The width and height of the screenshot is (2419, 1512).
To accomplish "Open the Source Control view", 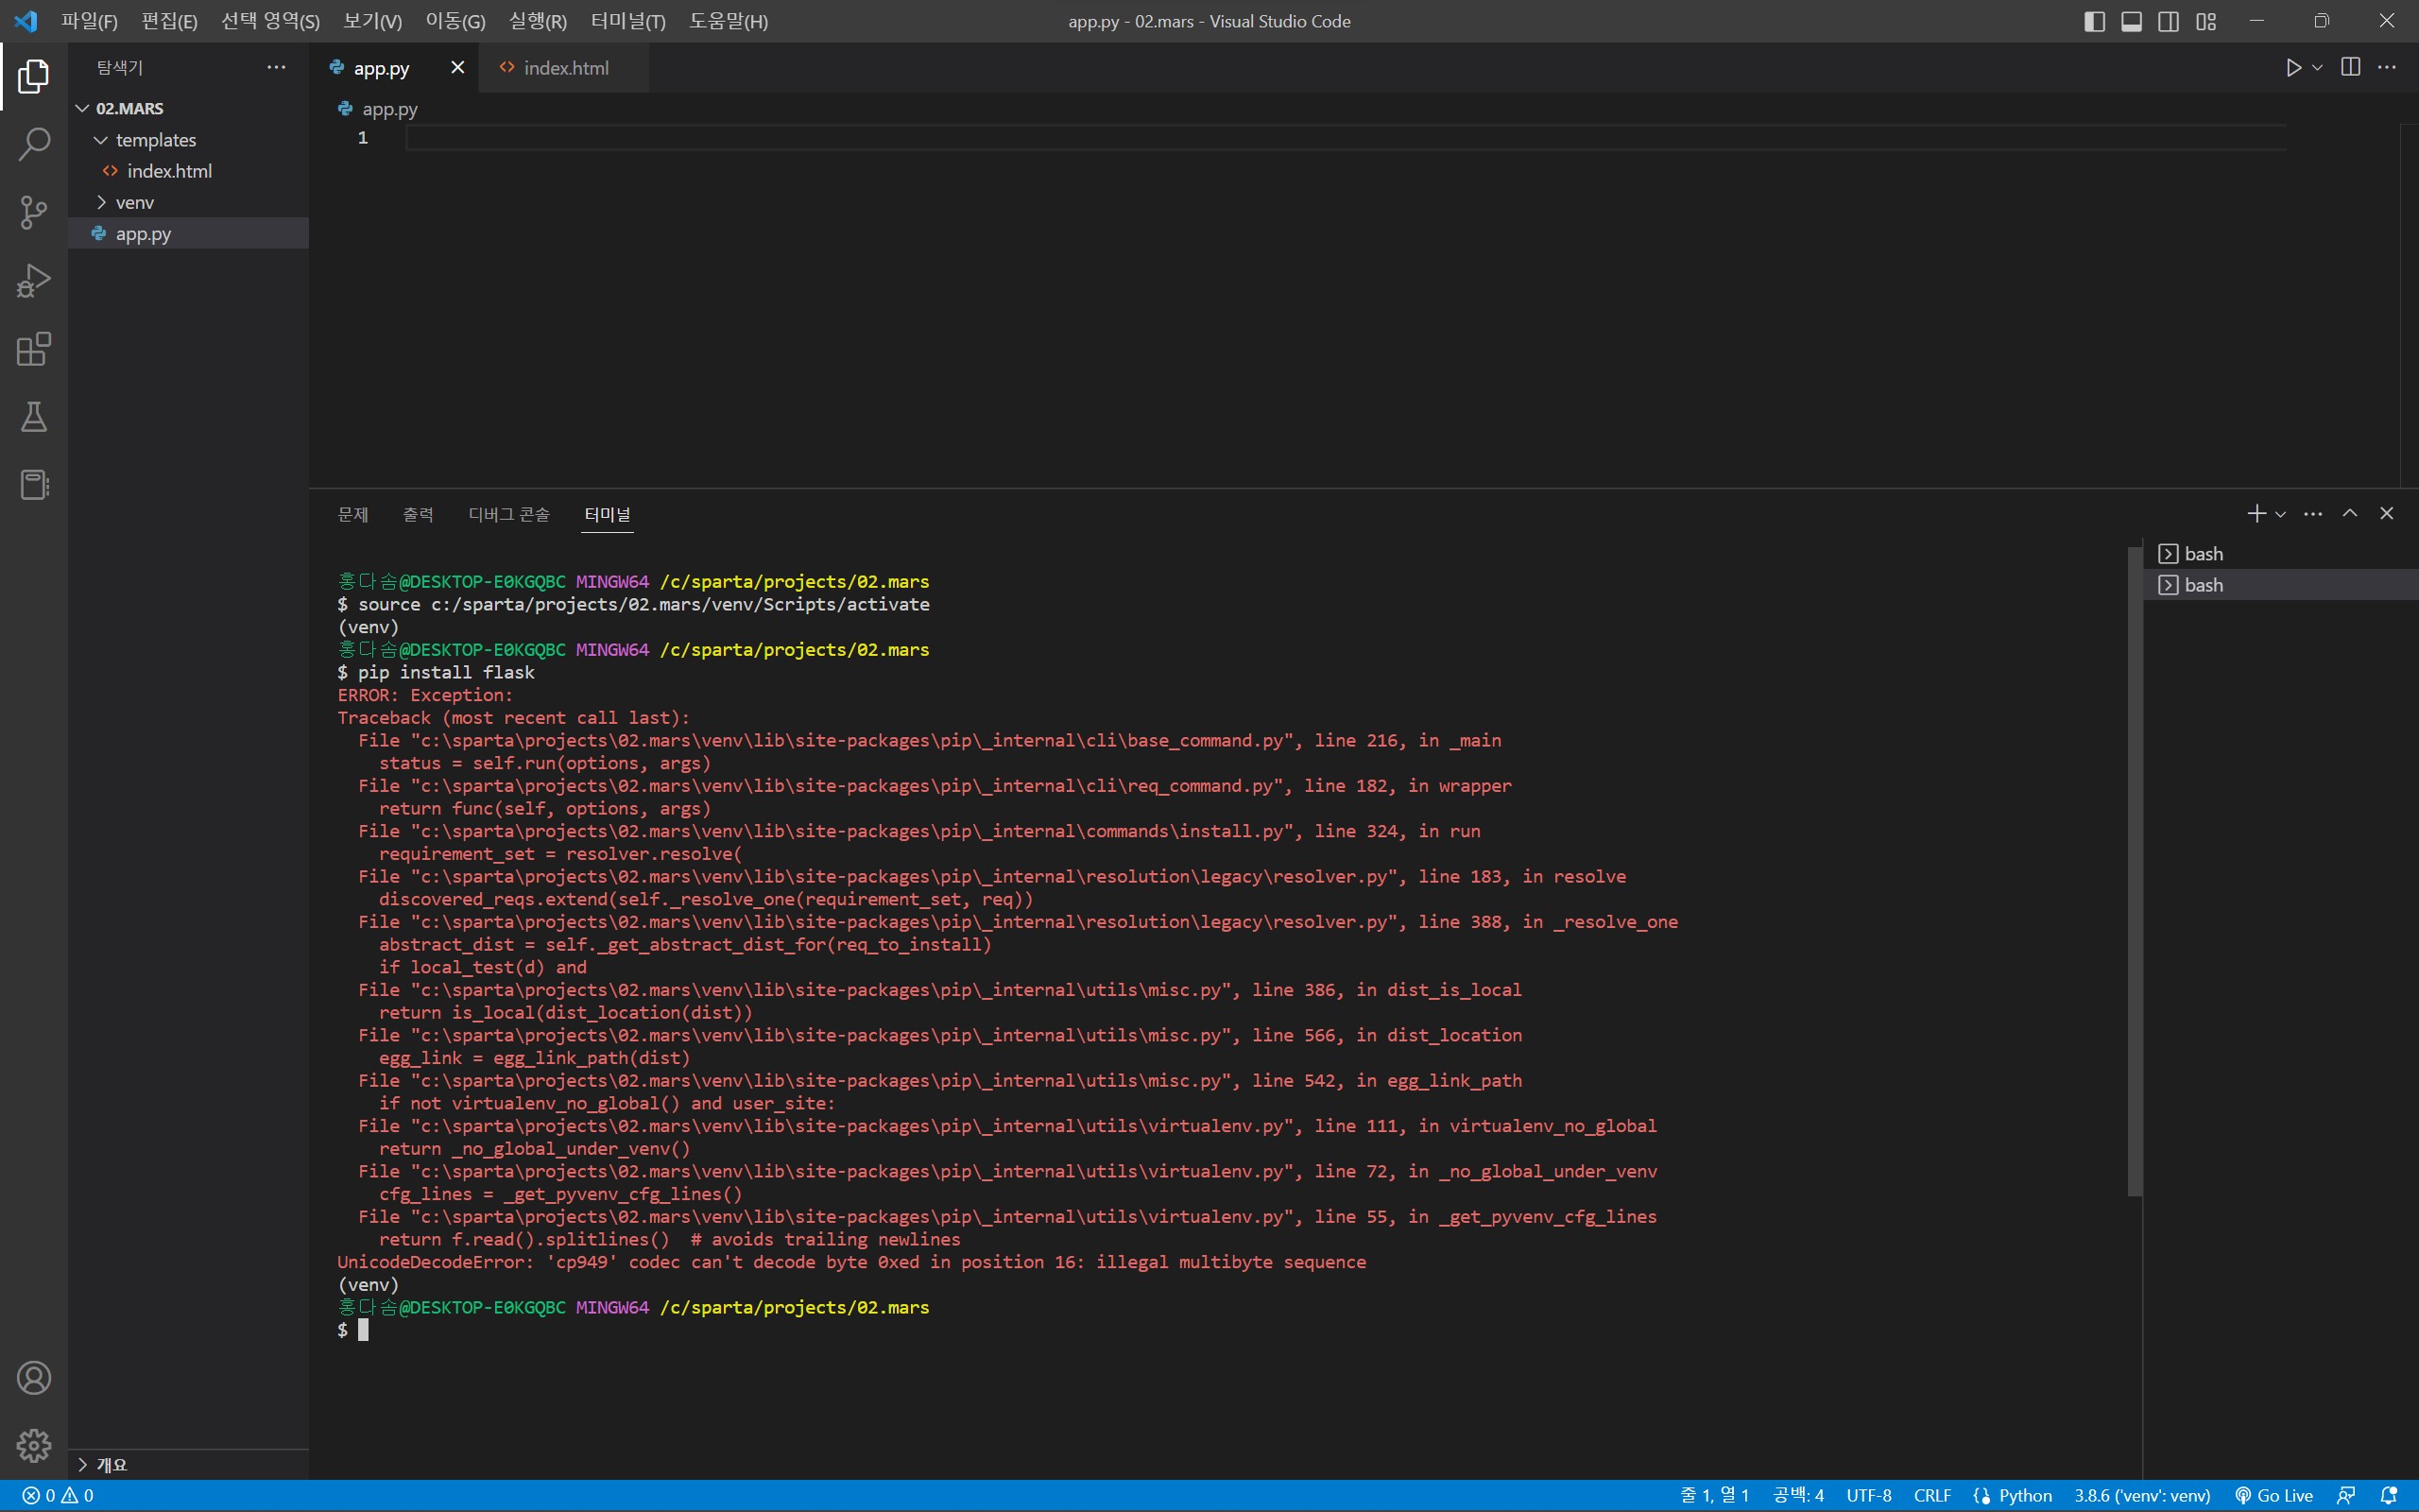I will pos(33,212).
